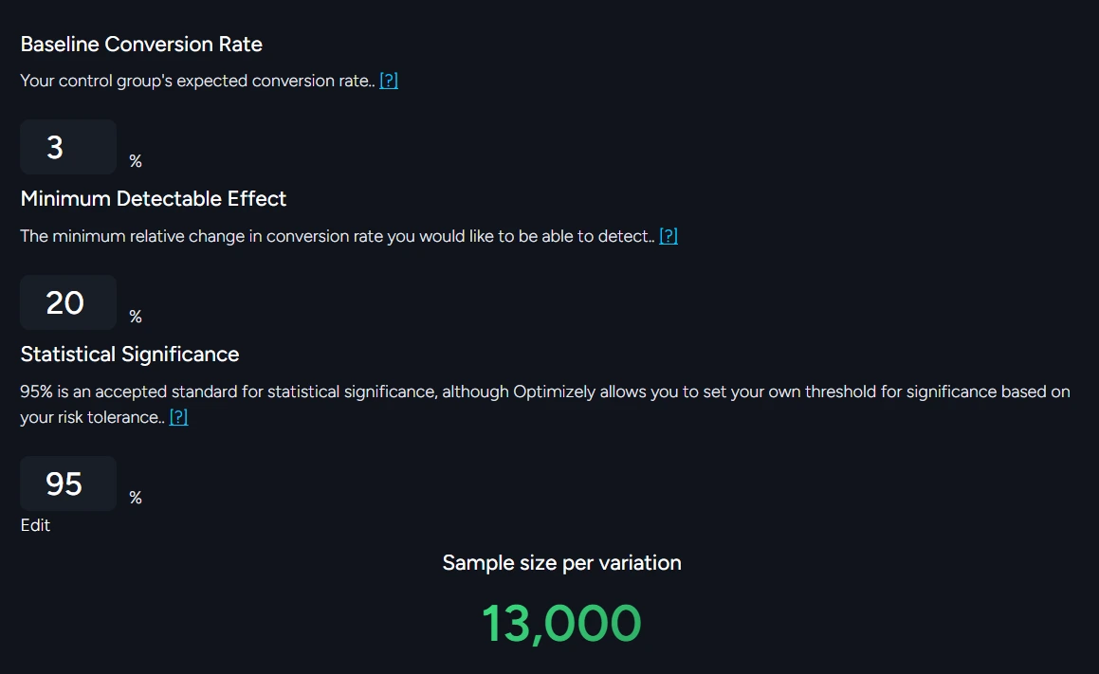Click the 'your risk tolerance' text
The width and height of the screenshot is (1099, 674).
click(x=90, y=417)
